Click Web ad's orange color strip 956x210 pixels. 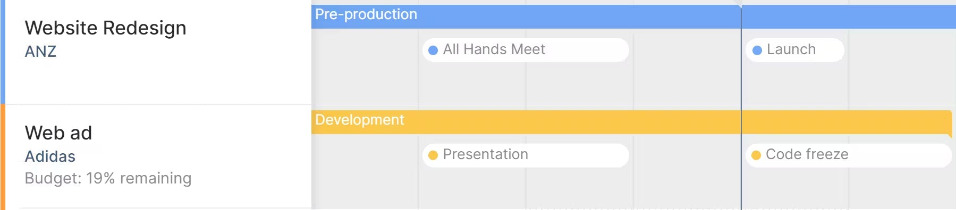[x=3, y=157]
